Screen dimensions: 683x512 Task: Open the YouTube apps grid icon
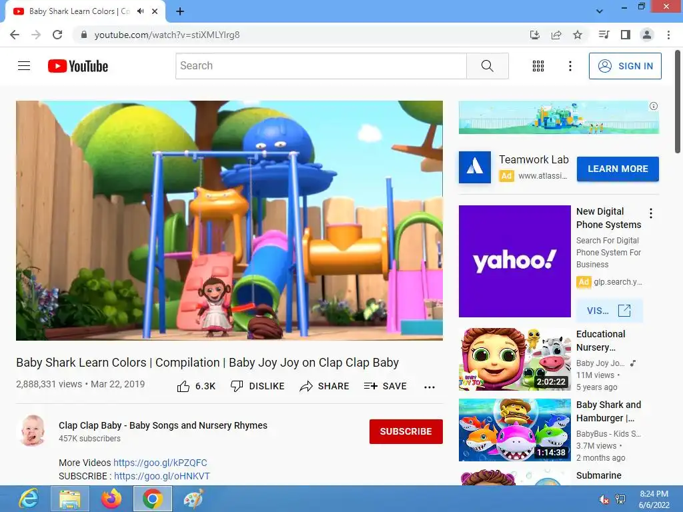tap(538, 66)
